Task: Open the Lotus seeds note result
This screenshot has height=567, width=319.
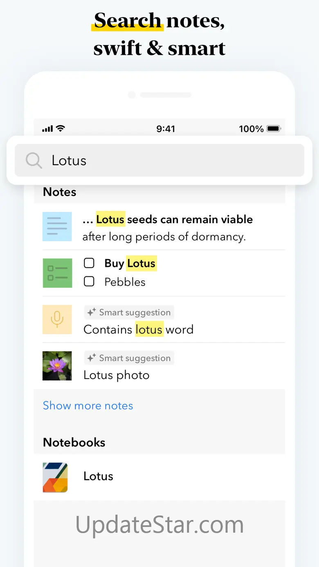Action: (x=168, y=227)
